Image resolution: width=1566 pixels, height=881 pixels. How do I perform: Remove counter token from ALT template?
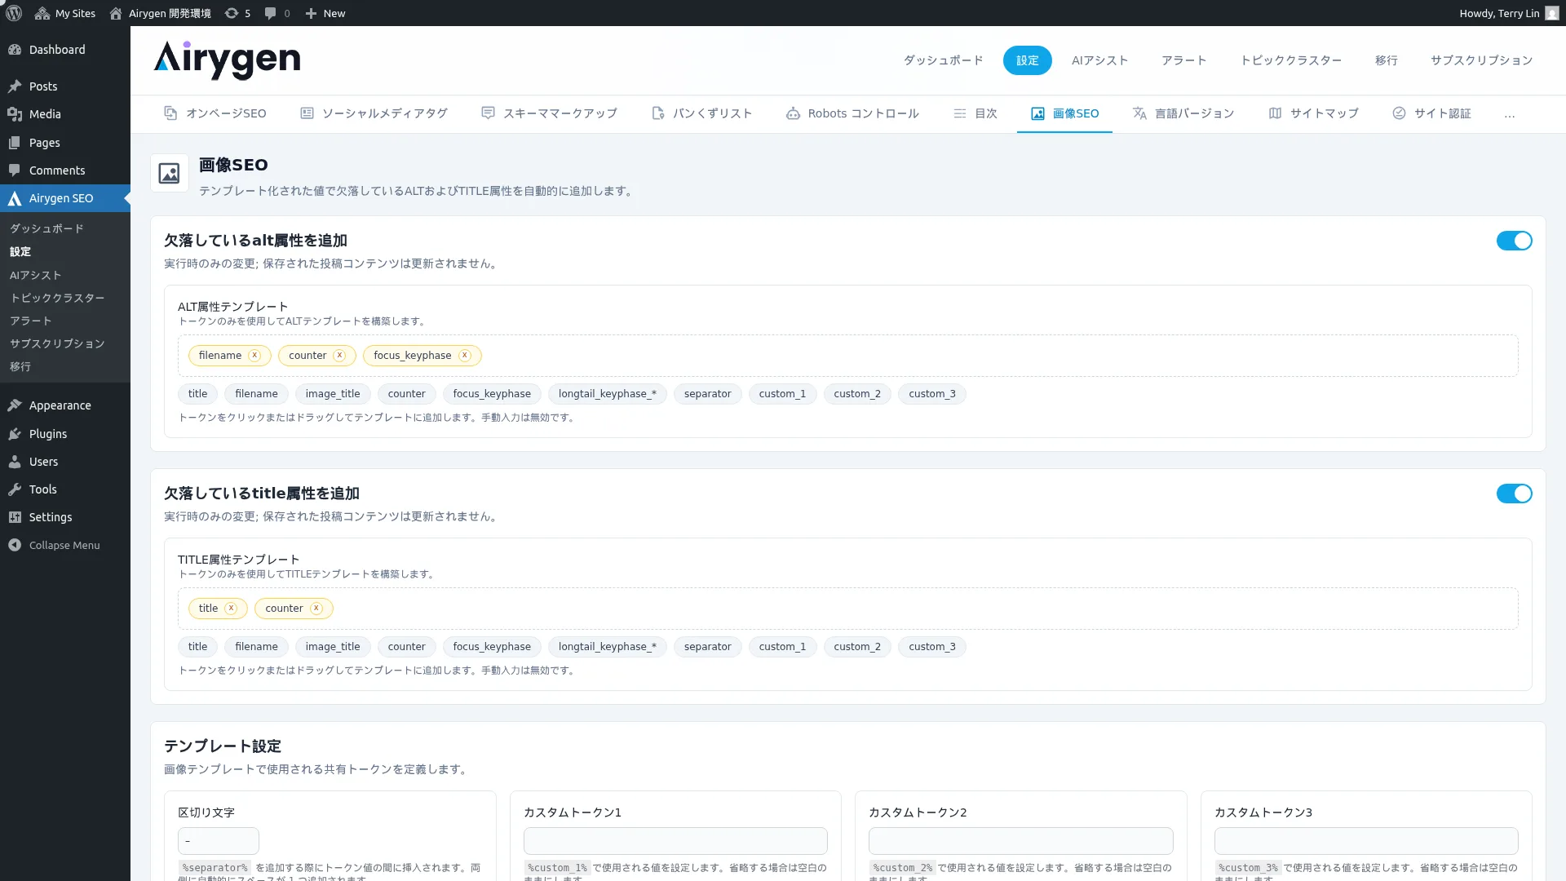coord(339,356)
